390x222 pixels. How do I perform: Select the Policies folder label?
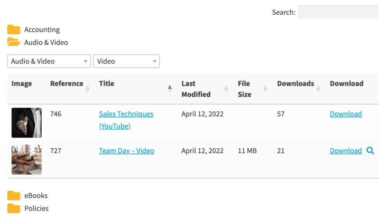tap(36, 208)
